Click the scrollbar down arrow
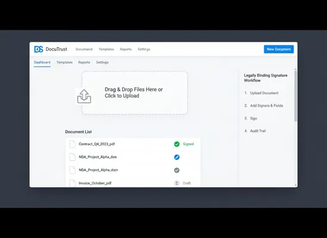 coord(295,185)
